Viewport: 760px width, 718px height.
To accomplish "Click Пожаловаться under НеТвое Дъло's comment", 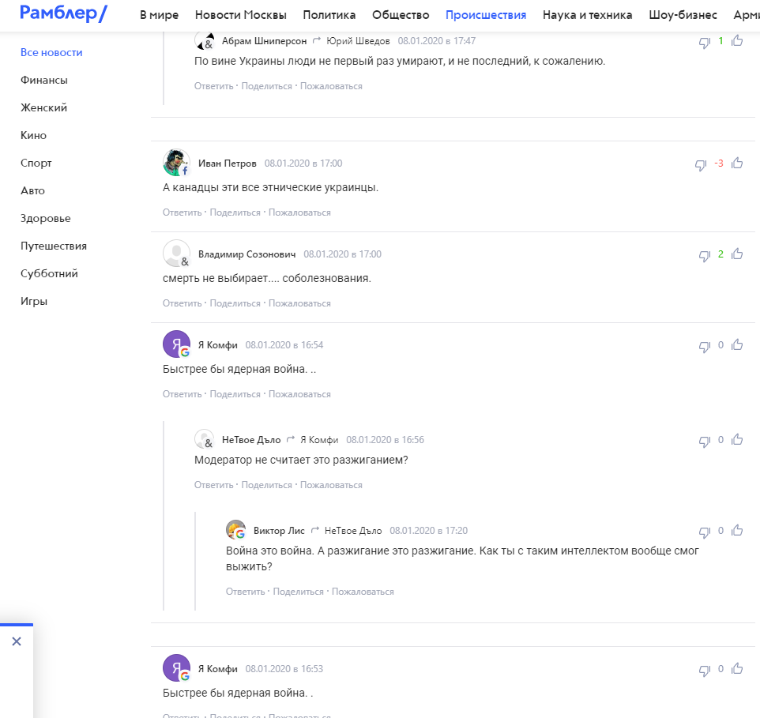I will [331, 485].
